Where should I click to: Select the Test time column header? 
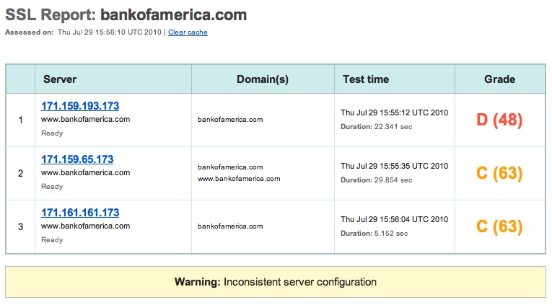366,79
